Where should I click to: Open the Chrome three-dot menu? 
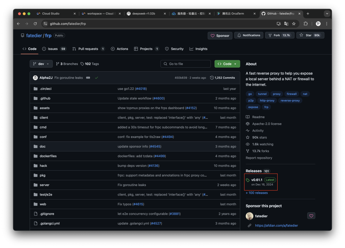coord(327,24)
